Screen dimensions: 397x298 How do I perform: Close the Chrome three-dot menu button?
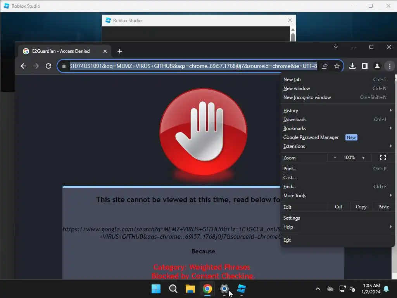[390, 66]
